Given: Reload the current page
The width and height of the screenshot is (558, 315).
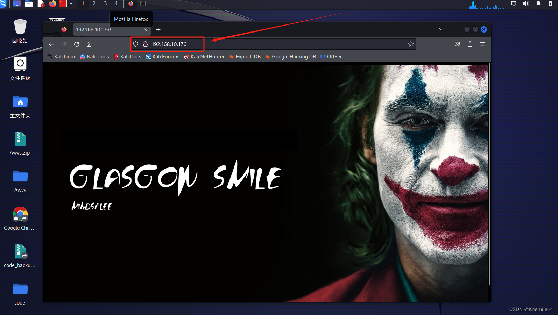Looking at the screenshot, I should tap(77, 44).
